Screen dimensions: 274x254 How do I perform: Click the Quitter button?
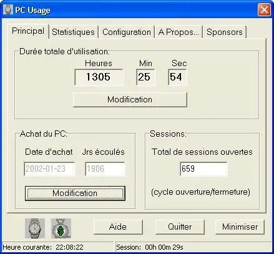180,227
